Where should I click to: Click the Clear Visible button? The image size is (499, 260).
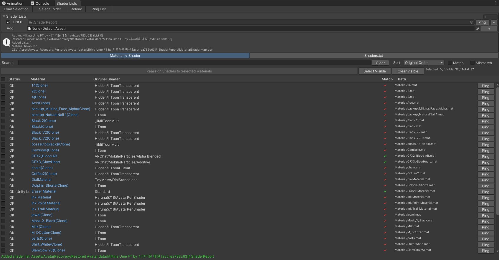(x=408, y=71)
